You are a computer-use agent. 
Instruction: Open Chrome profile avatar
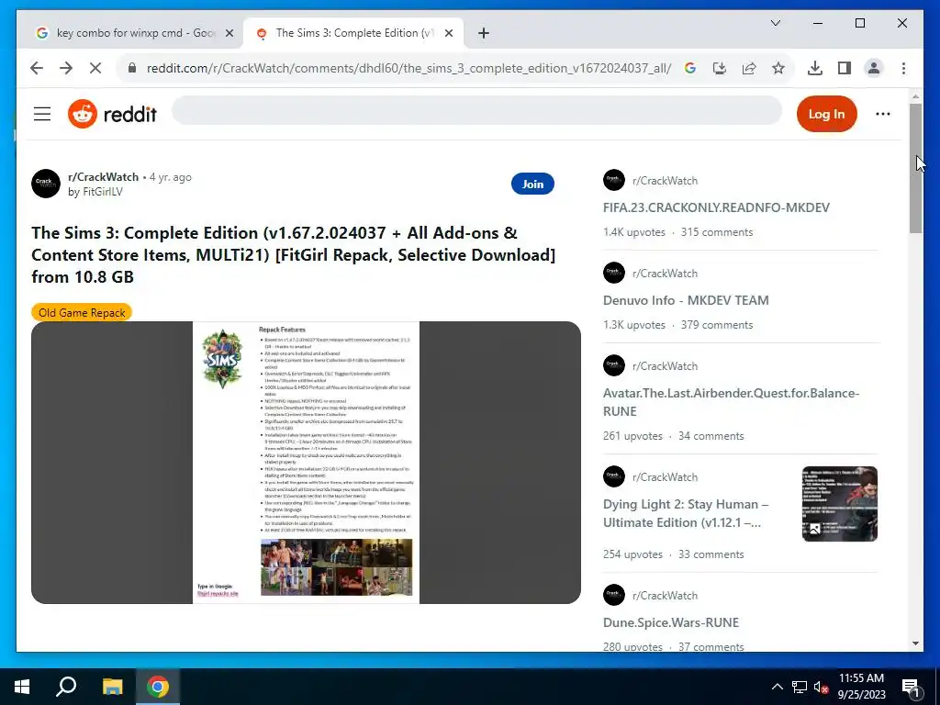874,68
